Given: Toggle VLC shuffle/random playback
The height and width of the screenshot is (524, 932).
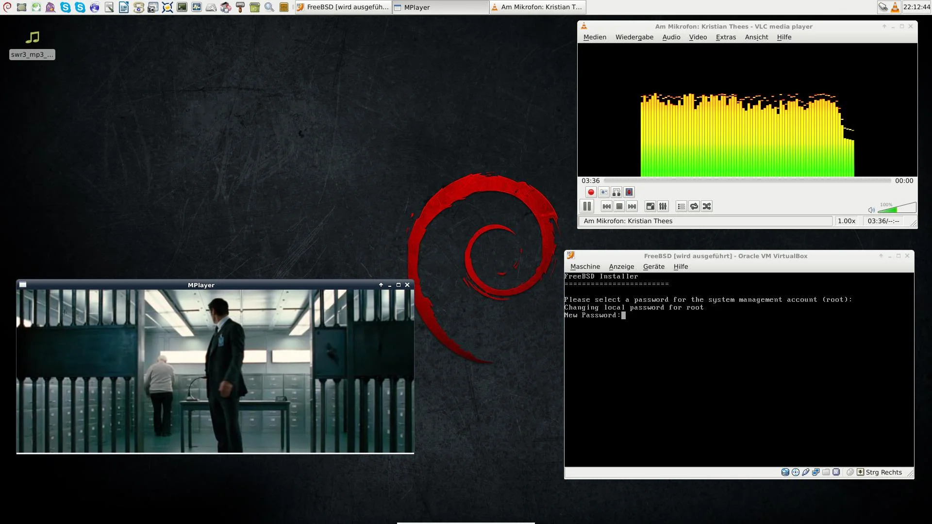Looking at the screenshot, I should [x=707, y=206].
